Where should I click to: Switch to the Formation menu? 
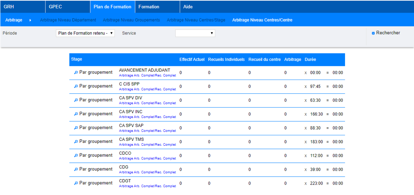pos(149,7)
